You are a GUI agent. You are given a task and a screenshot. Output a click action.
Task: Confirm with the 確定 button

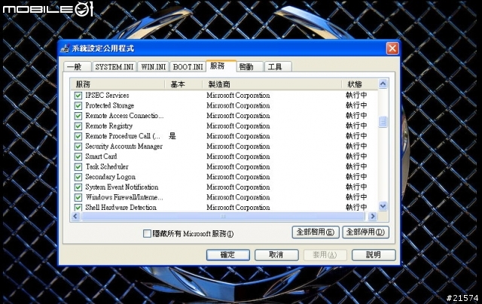click(x=227, y=255)
